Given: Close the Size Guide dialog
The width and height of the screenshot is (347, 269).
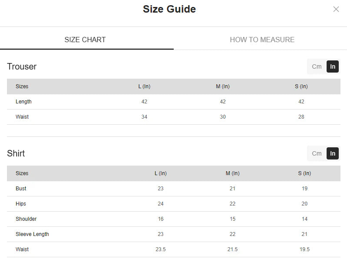Looking at the screenshot, I should click(x=336, y=9).
